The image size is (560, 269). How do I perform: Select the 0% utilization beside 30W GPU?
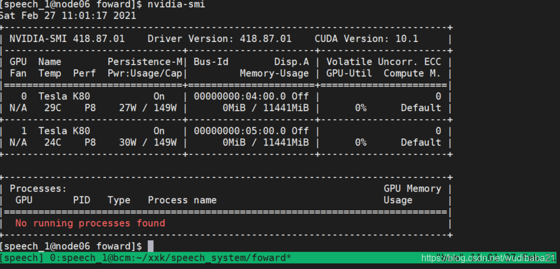click(x=361, y=142)
